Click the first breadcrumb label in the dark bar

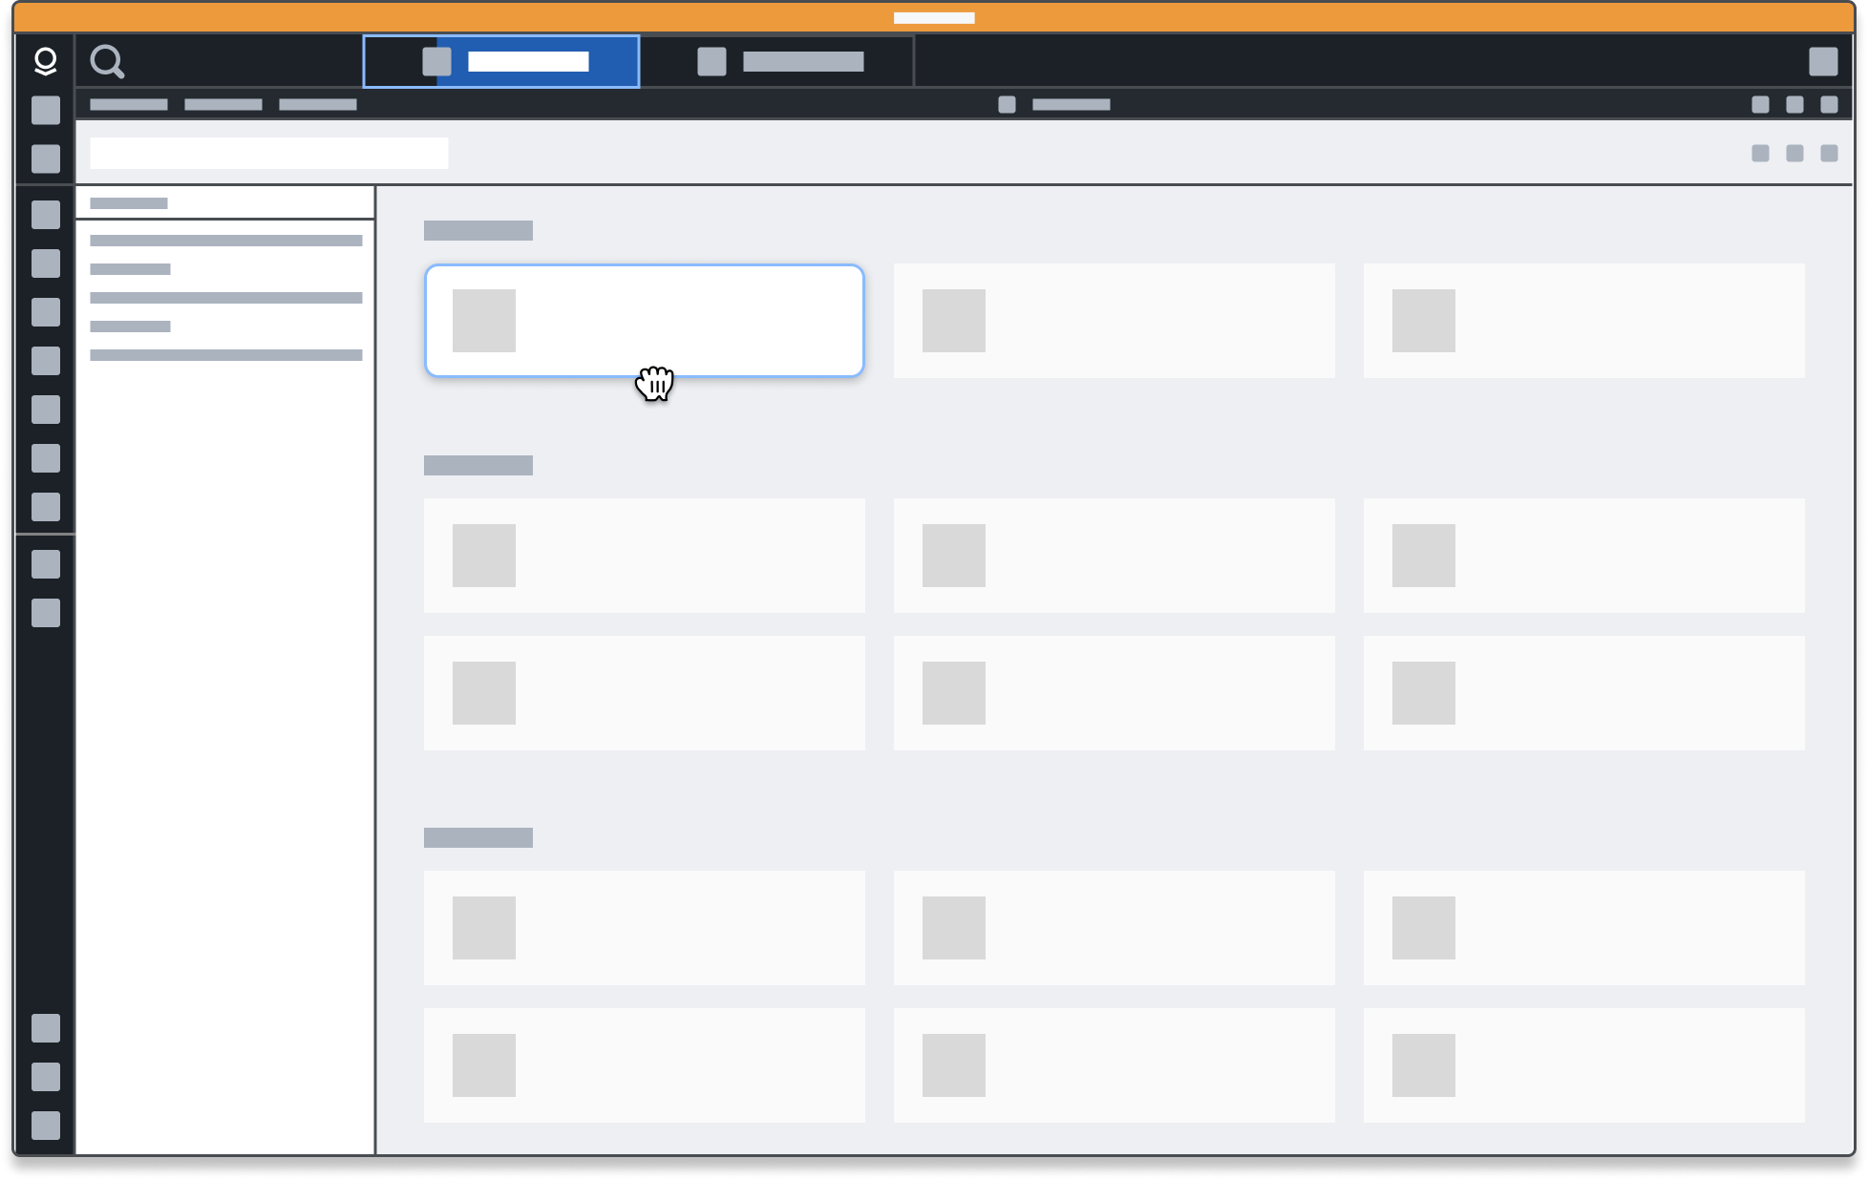click(129, 104)
